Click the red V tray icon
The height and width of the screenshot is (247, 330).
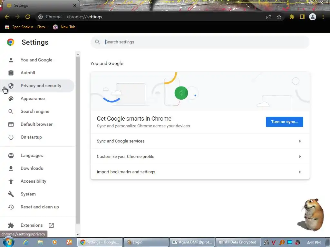pyautogui.click(x=274, y=242)
